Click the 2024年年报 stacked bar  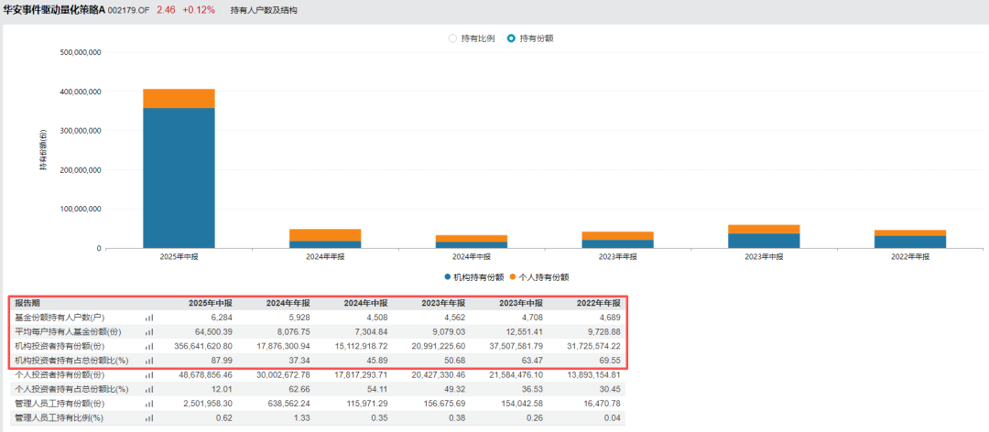pyautogui.click(x=325, y=238)
